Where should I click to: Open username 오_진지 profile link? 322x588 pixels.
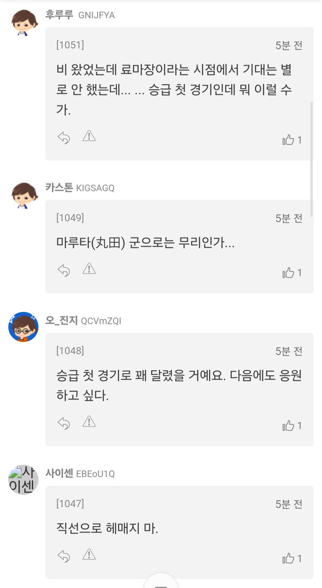pos(62,320)
